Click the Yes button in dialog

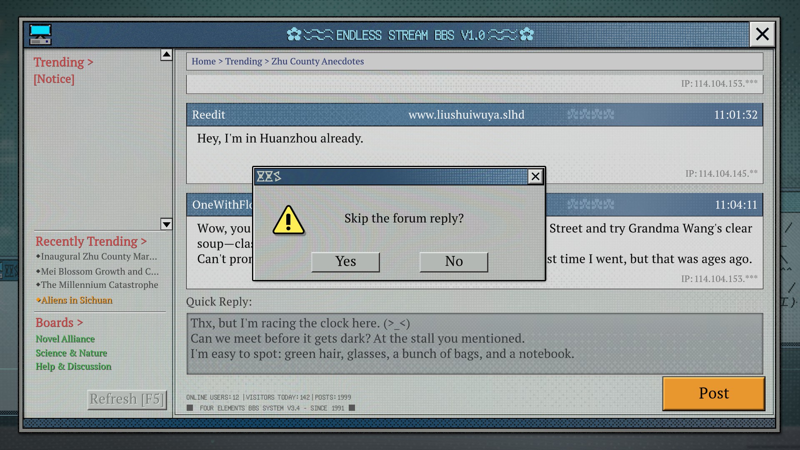tap(345, 262)
